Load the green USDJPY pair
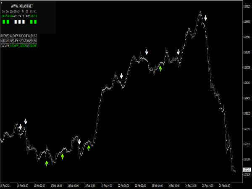 [x=14, y=46]
